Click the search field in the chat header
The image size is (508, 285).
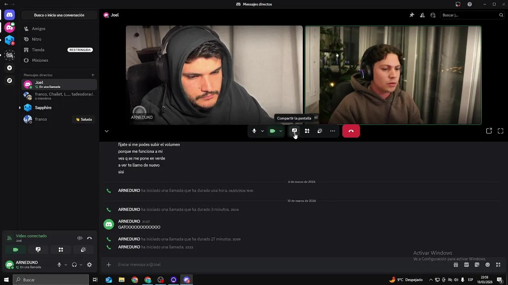472,15
